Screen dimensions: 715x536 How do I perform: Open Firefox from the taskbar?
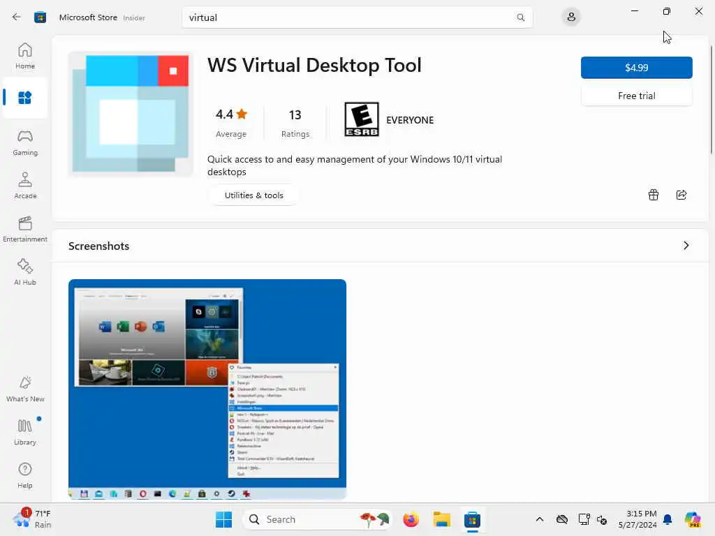pos(411,519)
